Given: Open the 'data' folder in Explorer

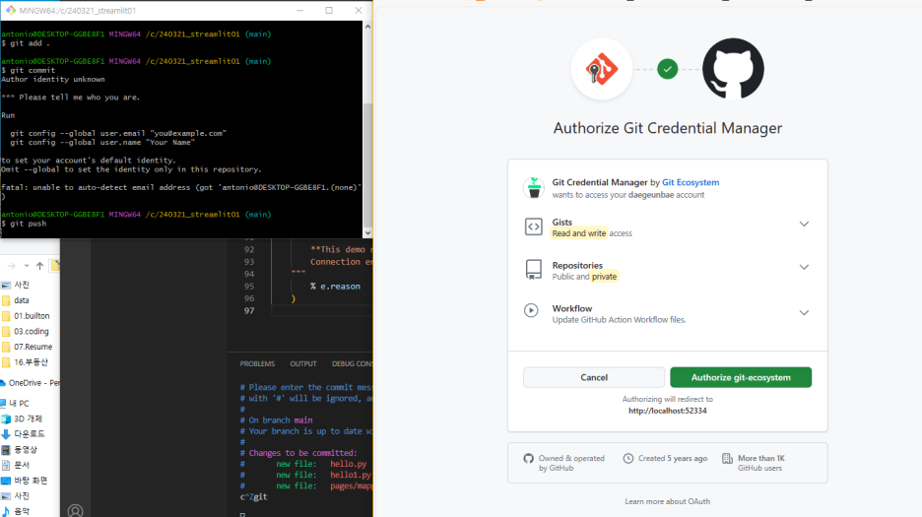Looking at the screenshot, I should pos(21,300).
